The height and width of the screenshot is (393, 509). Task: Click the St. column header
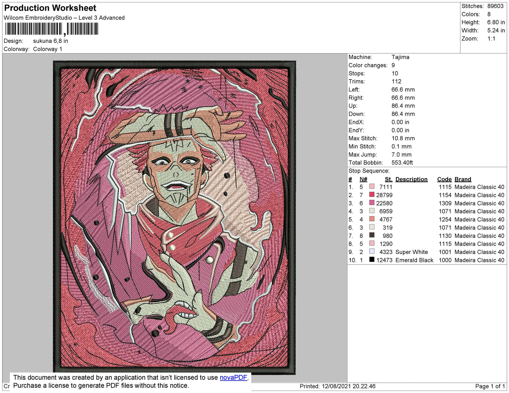pos(388,179)
